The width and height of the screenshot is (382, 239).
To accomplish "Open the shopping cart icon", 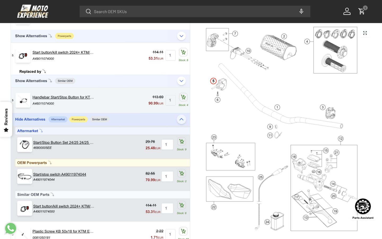I will pos(362,11).
